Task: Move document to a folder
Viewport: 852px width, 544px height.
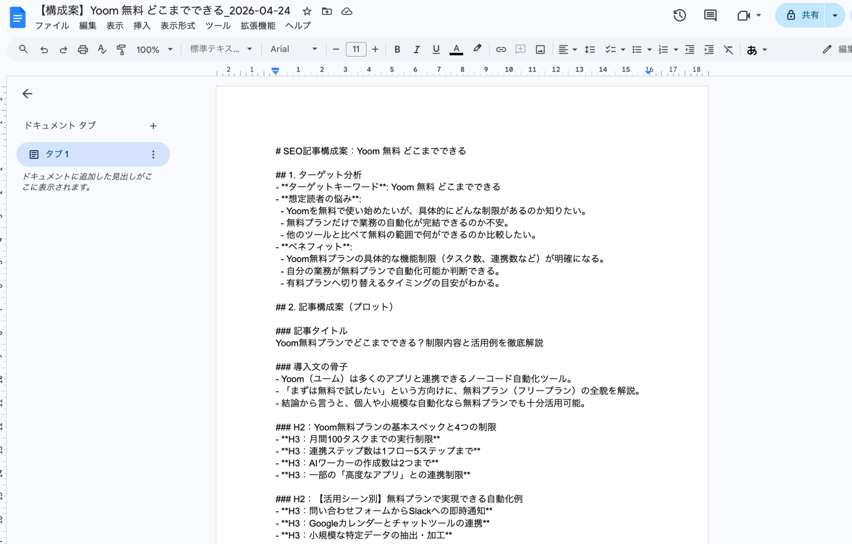Action: pyautogui.click(x=327, y=11)
